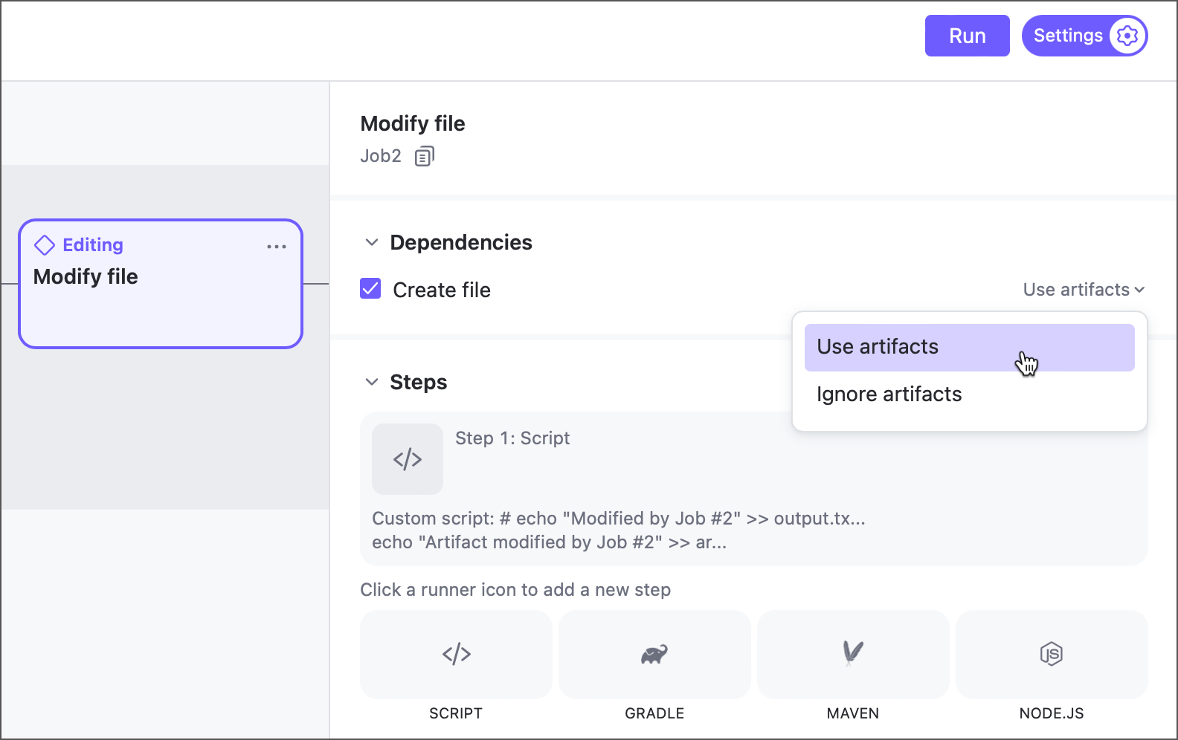Copy the Job2 ID with copy icon

(424, 156)
